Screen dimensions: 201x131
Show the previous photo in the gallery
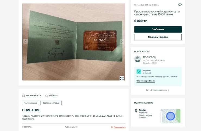[26, 41]
